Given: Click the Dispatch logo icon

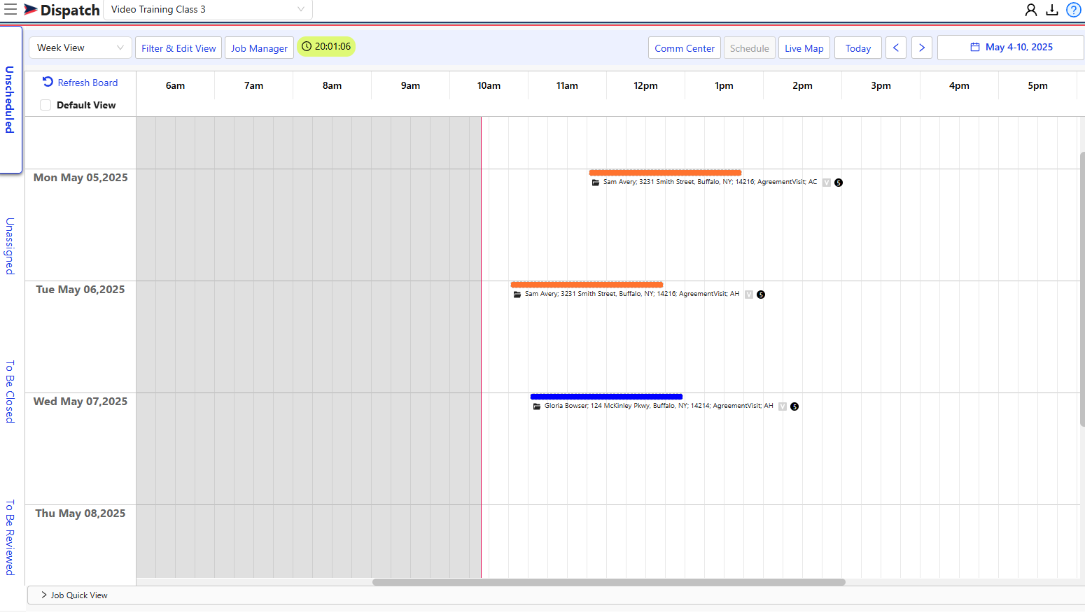Looking at the screenshot, I should point(31,10).
